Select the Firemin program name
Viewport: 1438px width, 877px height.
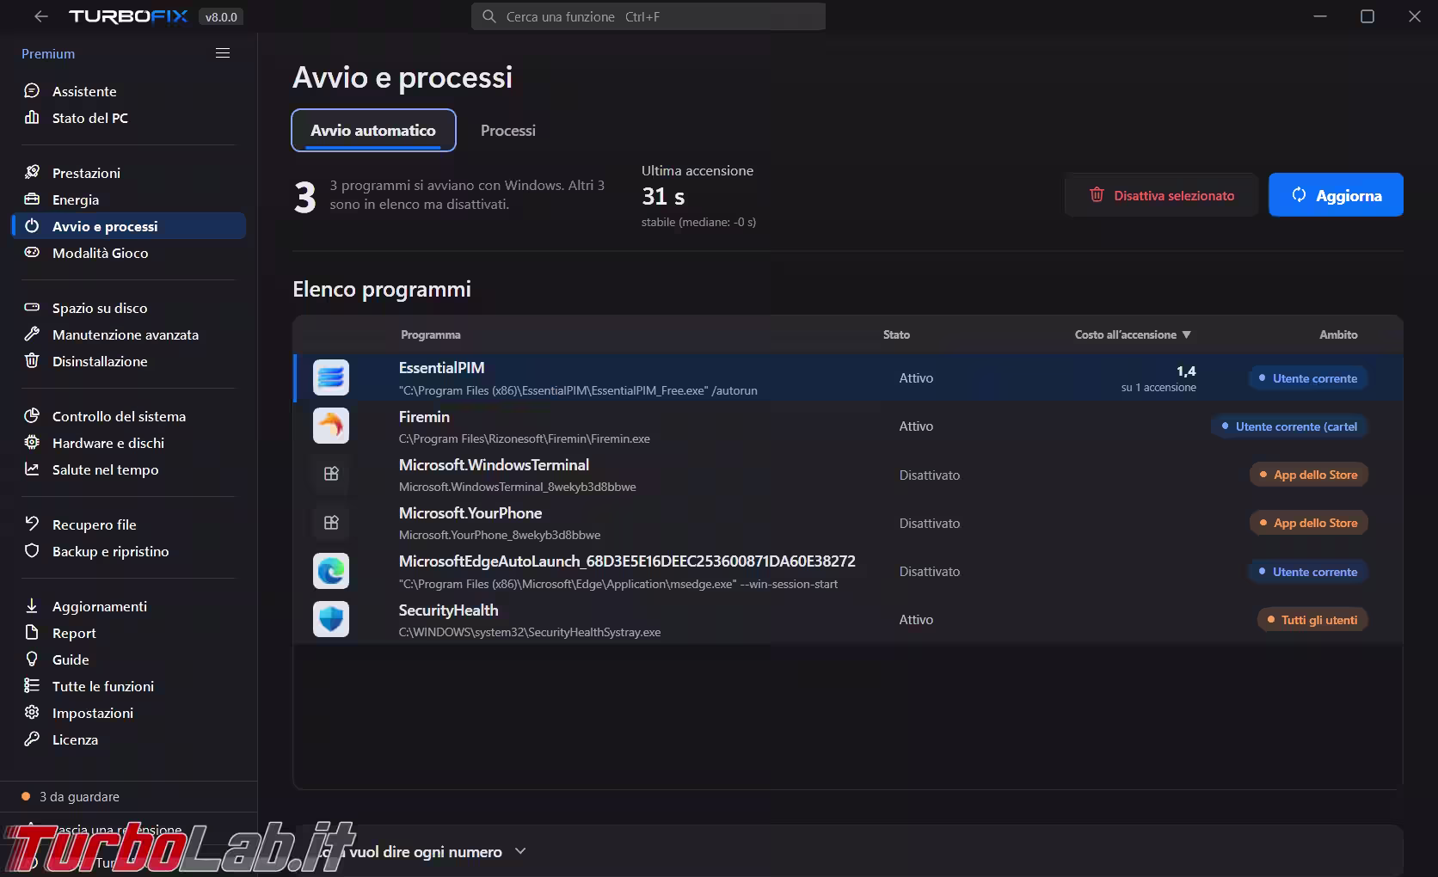tap(424, 417)
